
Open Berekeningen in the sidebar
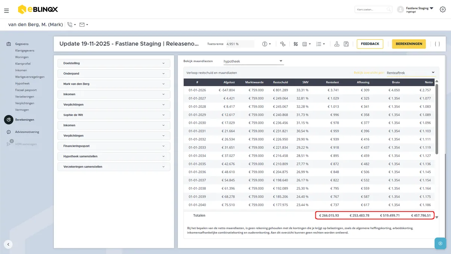(x=24, y=120)
